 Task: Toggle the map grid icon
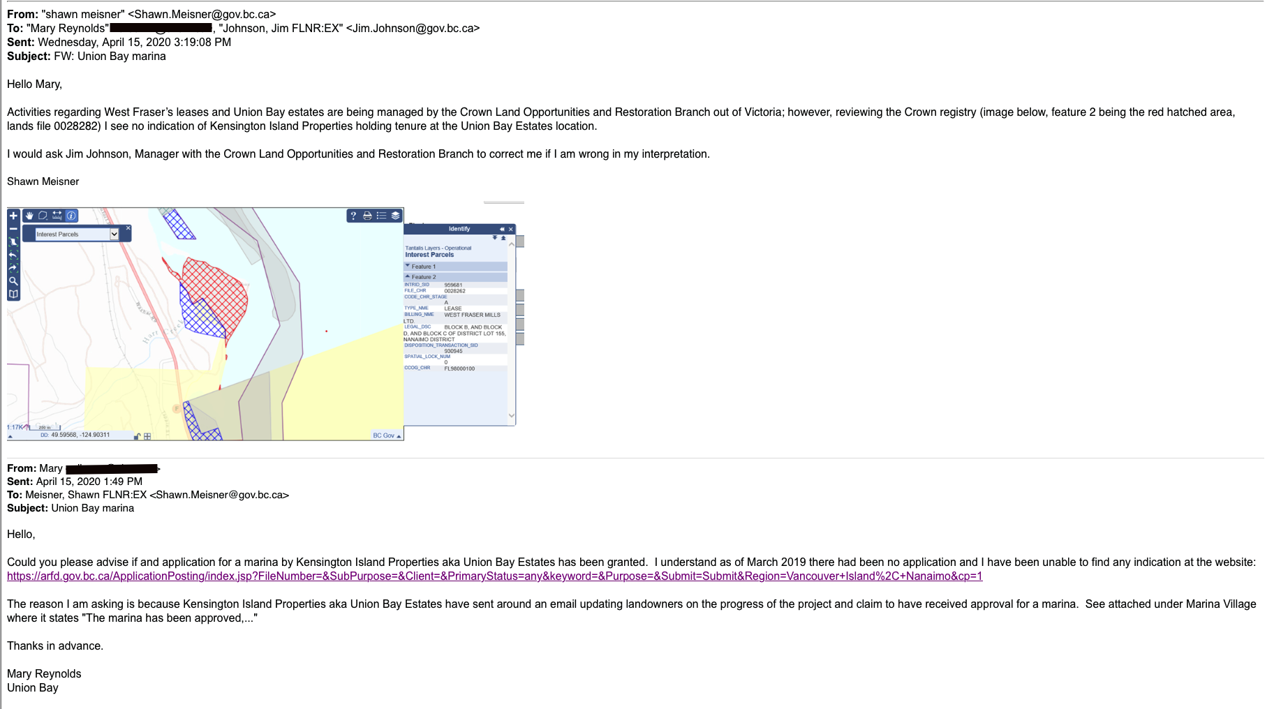point(147,436)
